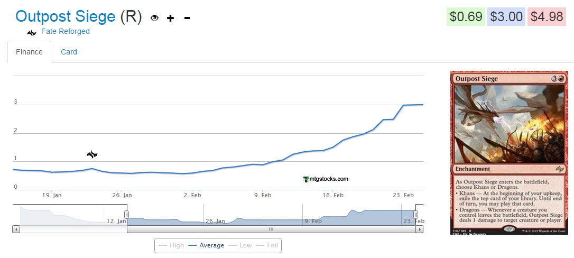
Task: Toggle the Average series in the legend
Action: click(206, 245)
